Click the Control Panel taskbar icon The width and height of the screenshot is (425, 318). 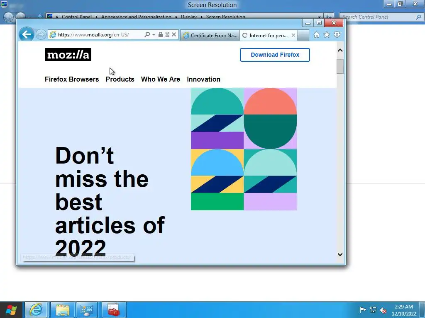[x=87, y=310]
